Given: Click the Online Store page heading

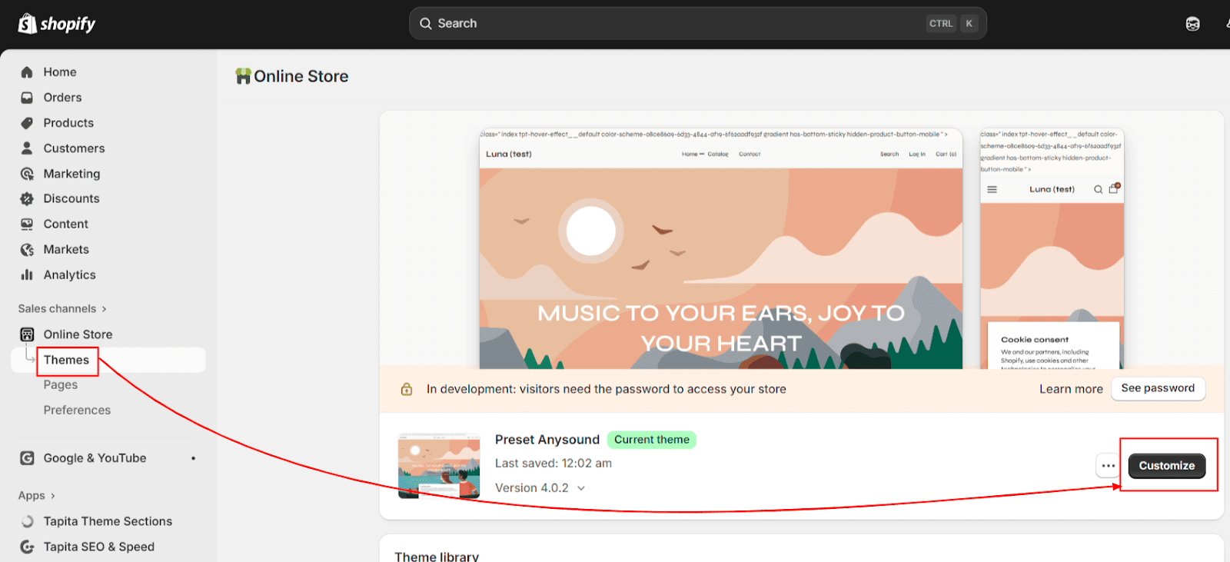Looking at the screenshot, I should click(301, 76).
